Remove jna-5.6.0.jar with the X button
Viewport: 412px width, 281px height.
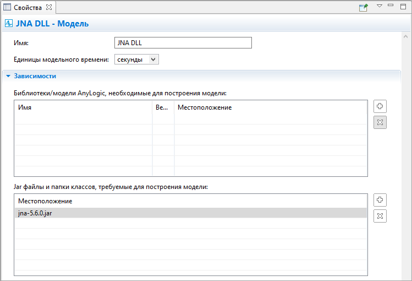point(380,216)
